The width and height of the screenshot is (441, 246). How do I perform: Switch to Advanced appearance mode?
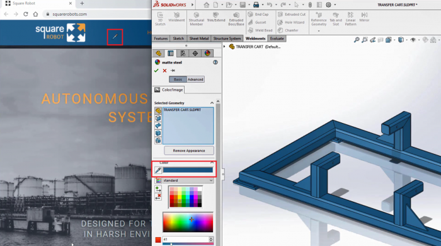[x=195, y=79]
